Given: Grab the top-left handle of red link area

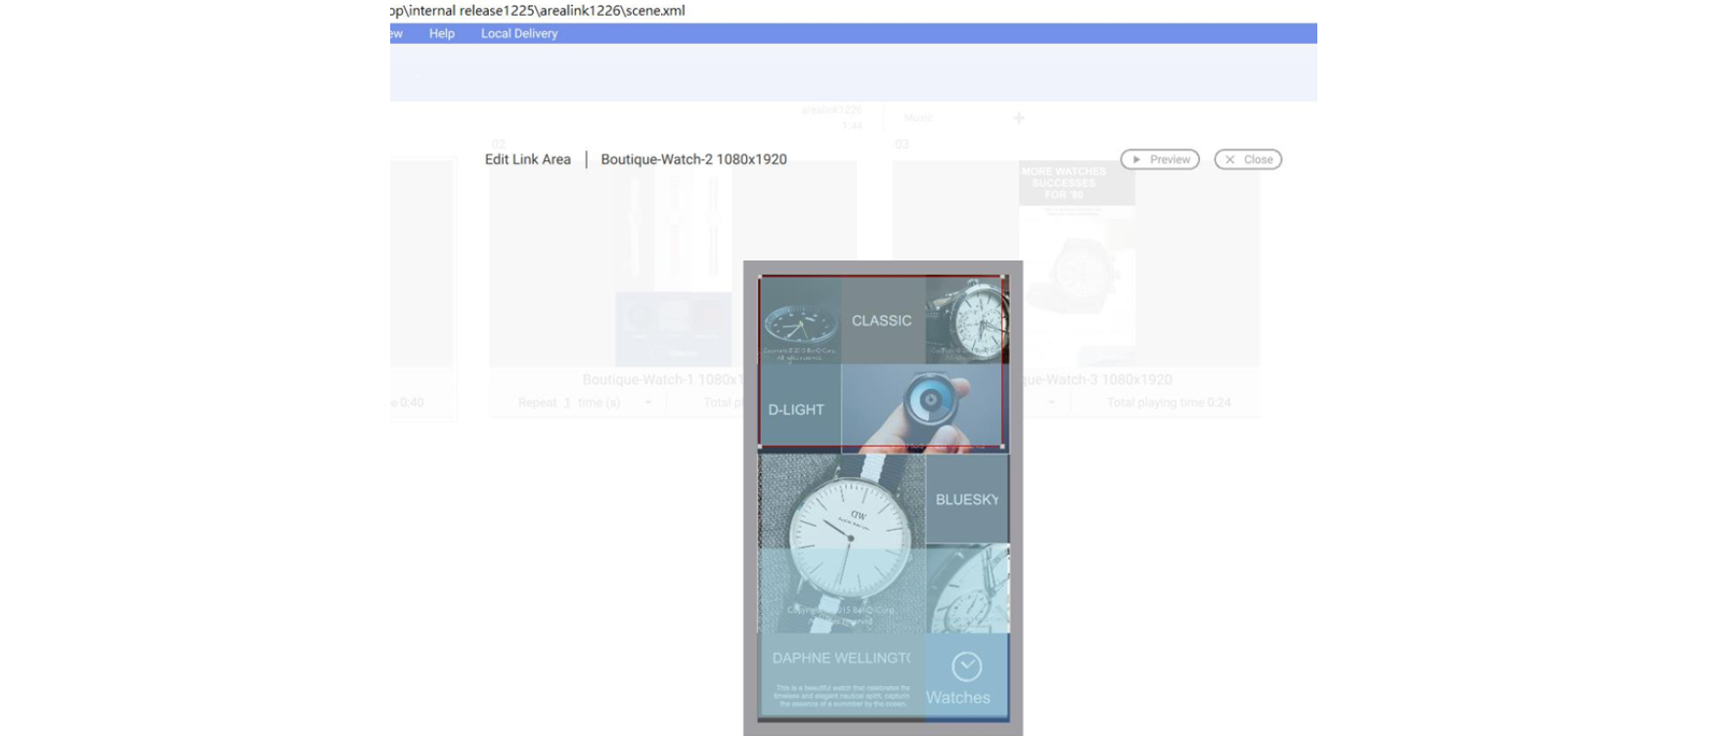Looking at the screenshot, I should [760, 278].
